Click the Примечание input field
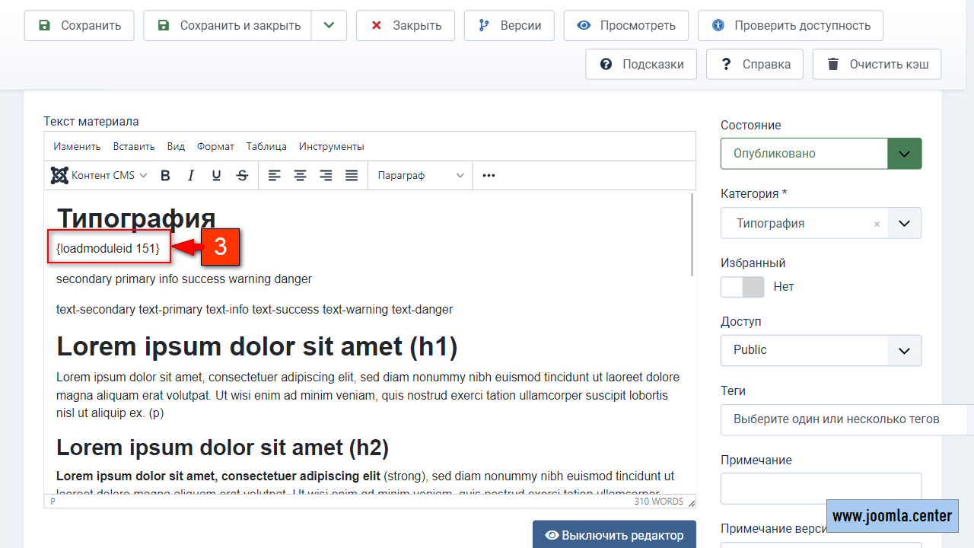Viewport: 974px width, 548px height. click(820, 488)
